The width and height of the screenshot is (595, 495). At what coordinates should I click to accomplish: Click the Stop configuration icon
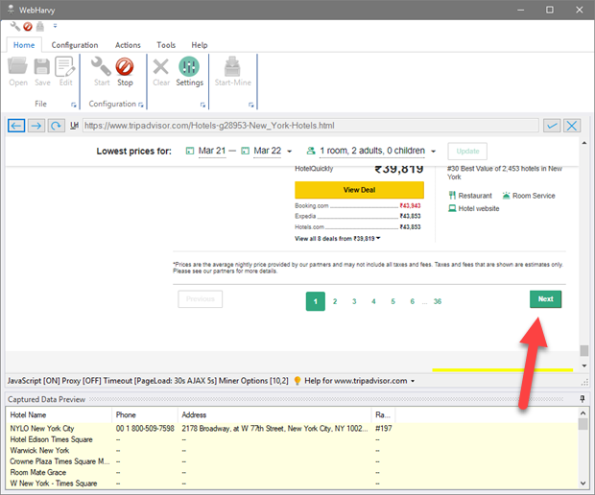click(125, 71)
